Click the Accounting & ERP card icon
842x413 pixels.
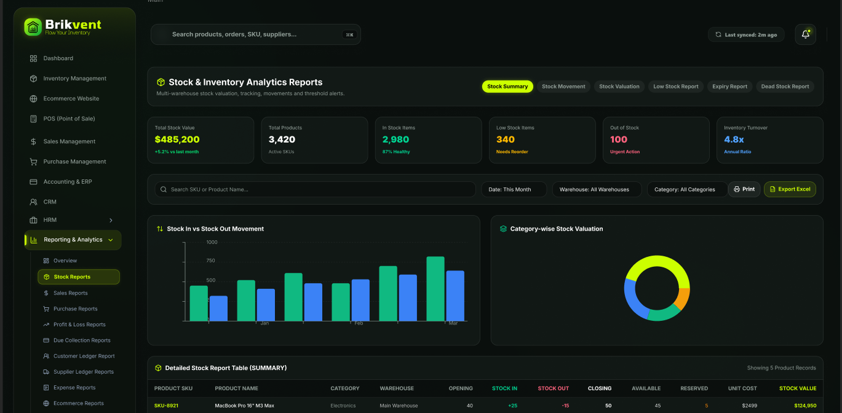[x=33, y=182]
